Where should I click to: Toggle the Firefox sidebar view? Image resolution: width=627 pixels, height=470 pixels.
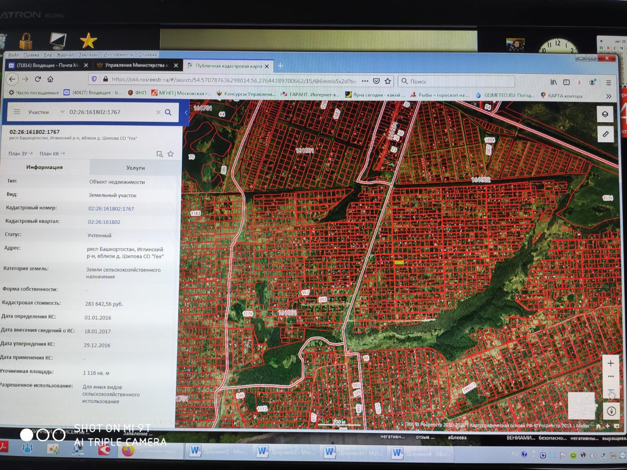tap(566, 82)
